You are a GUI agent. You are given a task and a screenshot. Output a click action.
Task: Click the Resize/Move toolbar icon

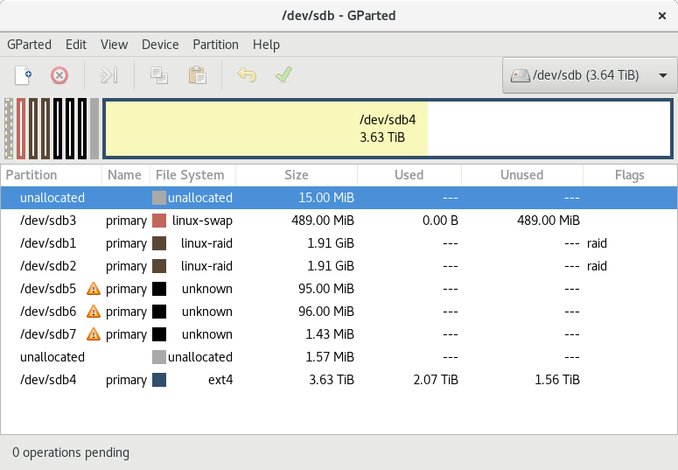click(x=108, y=75)
